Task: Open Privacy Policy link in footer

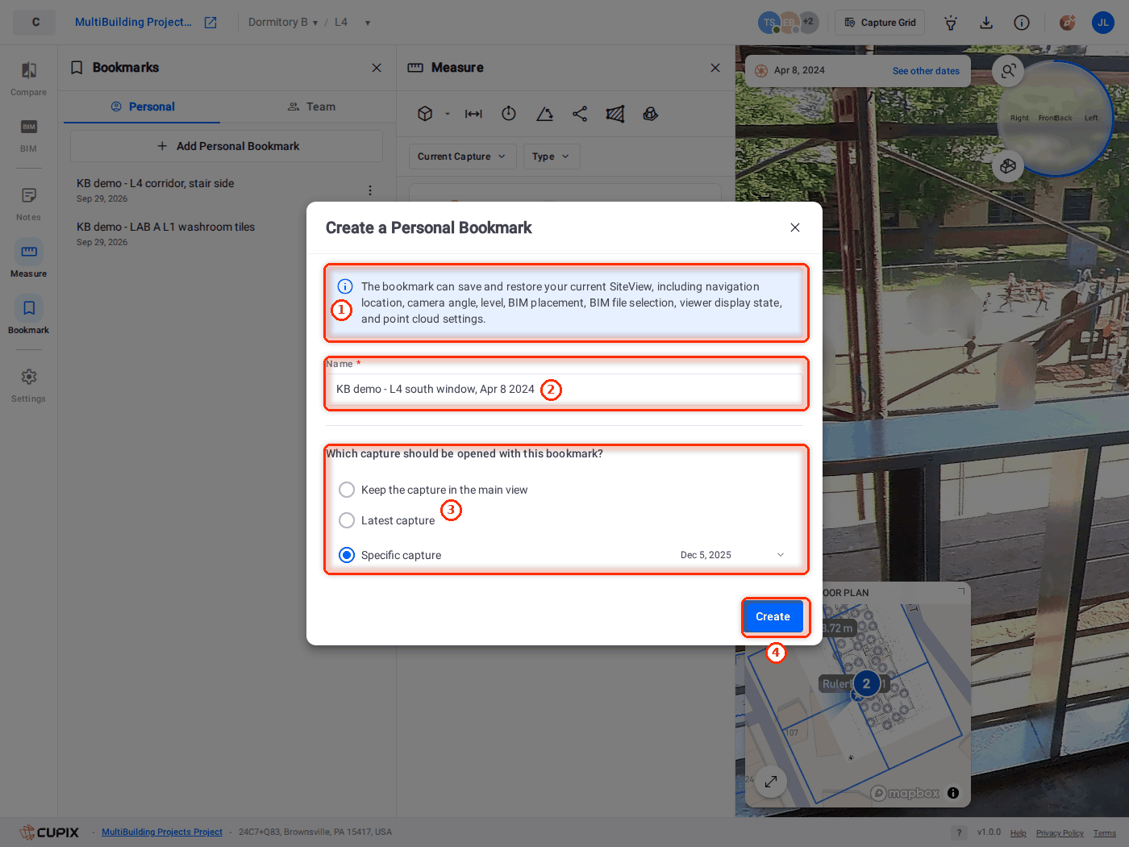Action: point(1060,833)
